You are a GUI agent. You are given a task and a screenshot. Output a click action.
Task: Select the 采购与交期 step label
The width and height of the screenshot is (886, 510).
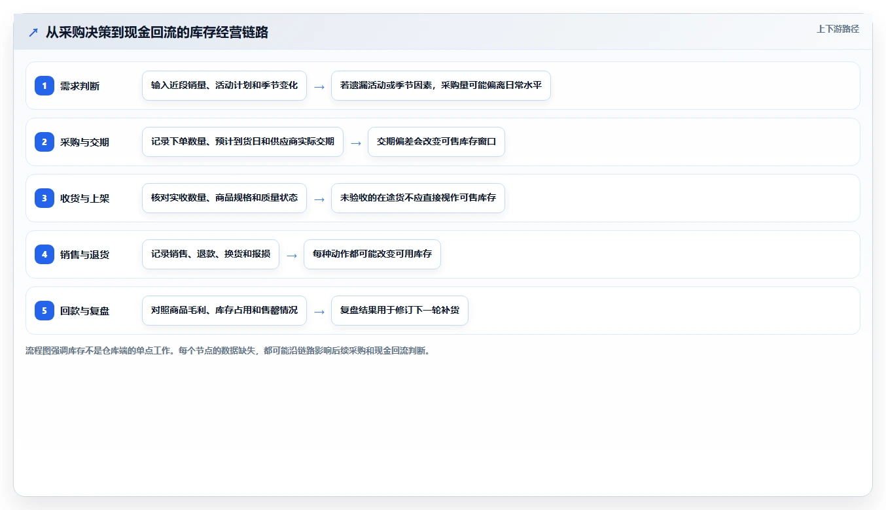(84, 142)
